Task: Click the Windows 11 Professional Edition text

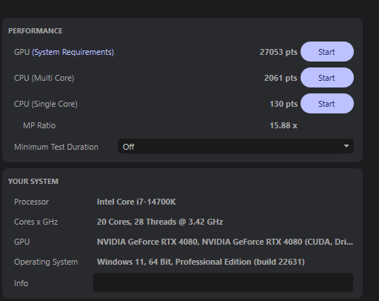Action: click(x=201, y=262)
